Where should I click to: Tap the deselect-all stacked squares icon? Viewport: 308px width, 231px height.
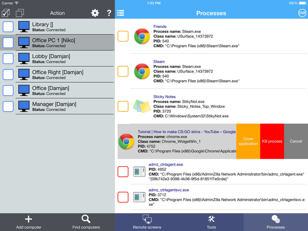20,13
